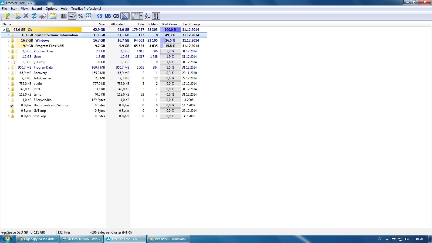Expand System Volume Information folder
The height and width of the screenshot is (243, 432).
[x=9, y=35]
